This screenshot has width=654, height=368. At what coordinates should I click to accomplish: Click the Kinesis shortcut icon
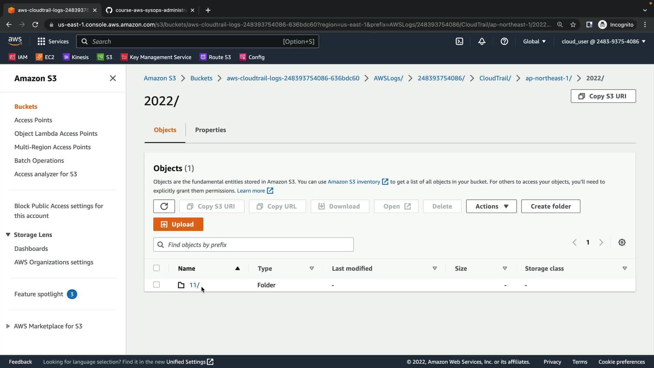(66, 57)
